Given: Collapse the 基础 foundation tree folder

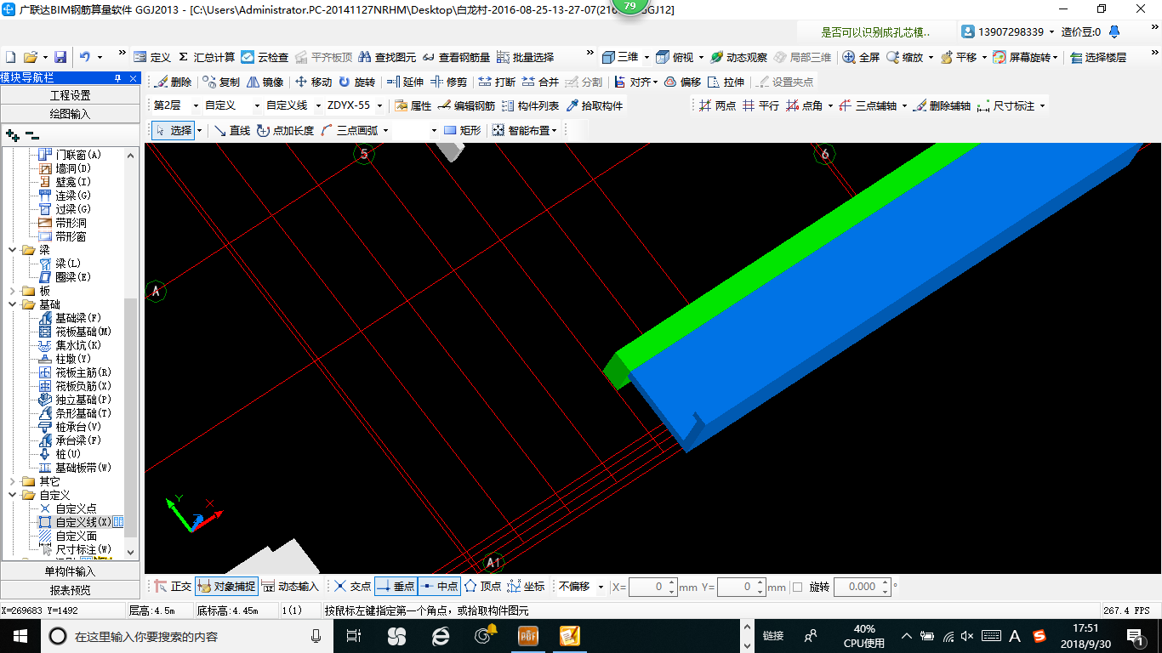Looking at the screenshot, I should 12,304.
